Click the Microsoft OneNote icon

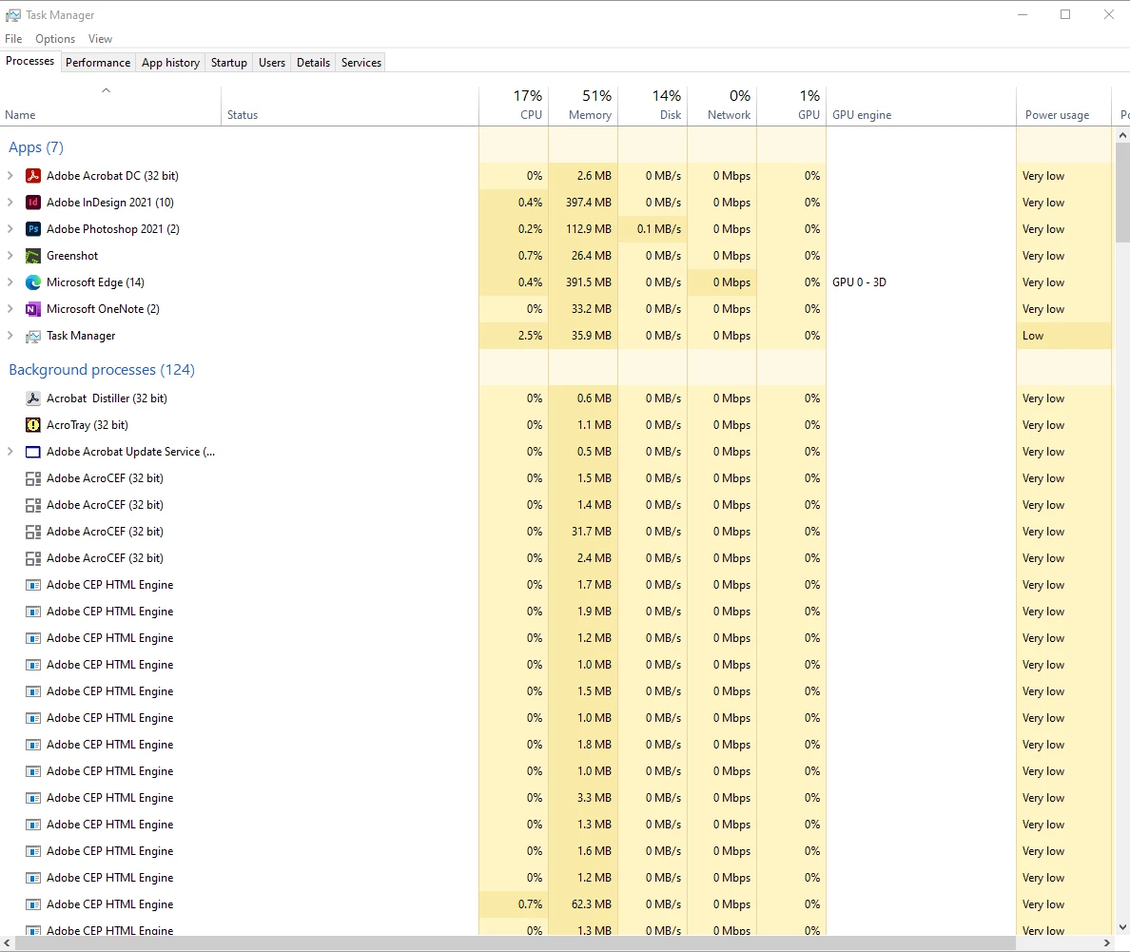pyautogui.click(x=33, y=309)
